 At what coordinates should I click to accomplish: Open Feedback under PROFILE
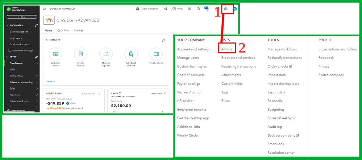pyautogui.click(x=326, y=58)
